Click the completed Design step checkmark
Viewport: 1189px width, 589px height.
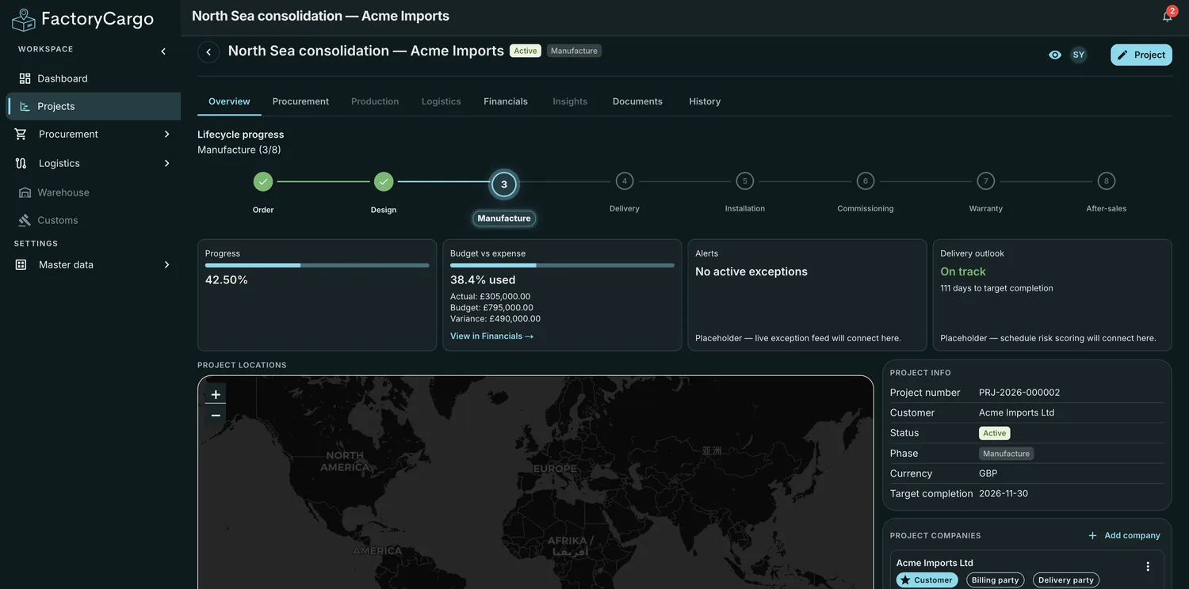pyautogui.click(x=384, y=182)
